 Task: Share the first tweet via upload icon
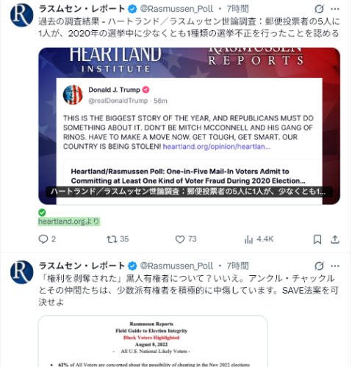pyautogui.click(x=335, y=239)
